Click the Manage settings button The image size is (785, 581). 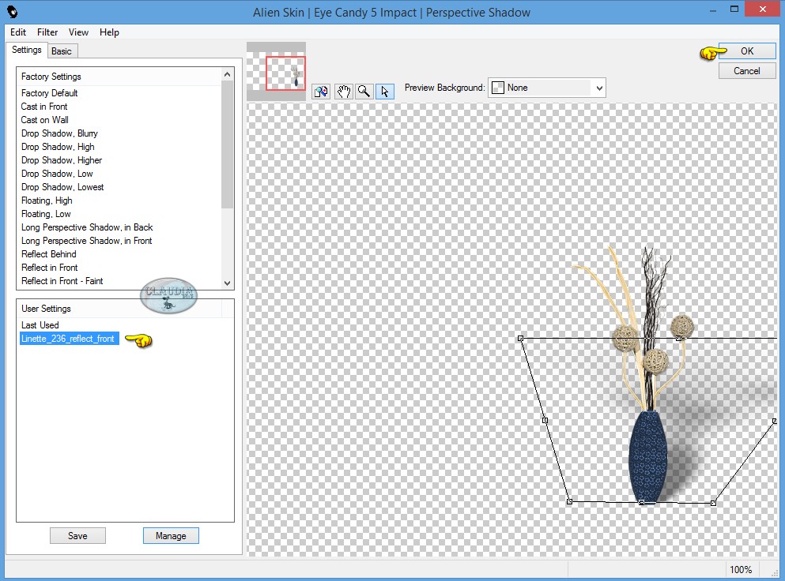171,535
